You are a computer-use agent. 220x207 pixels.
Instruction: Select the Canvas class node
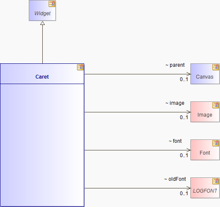[205, 74]
